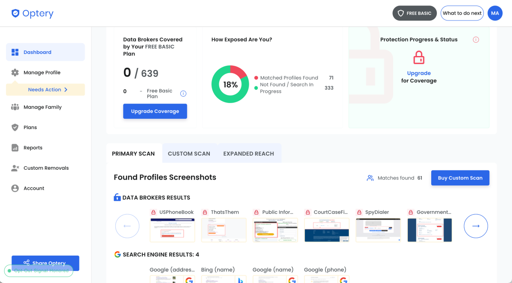
Task: Click the Google (addres... result label
Action: [172, 270]
